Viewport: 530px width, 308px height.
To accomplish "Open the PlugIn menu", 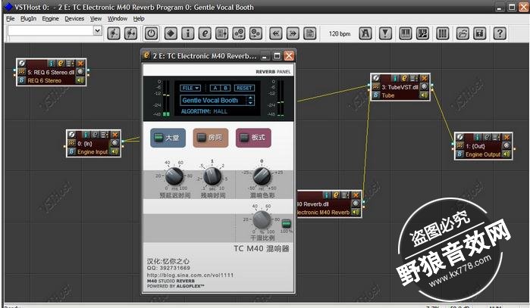I will pos(28,19).
